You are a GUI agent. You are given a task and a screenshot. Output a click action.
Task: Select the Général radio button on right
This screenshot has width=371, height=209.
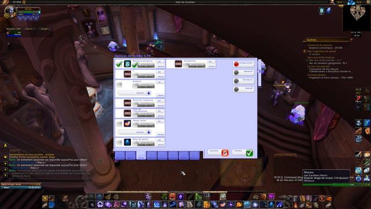(x=236, y=73)
